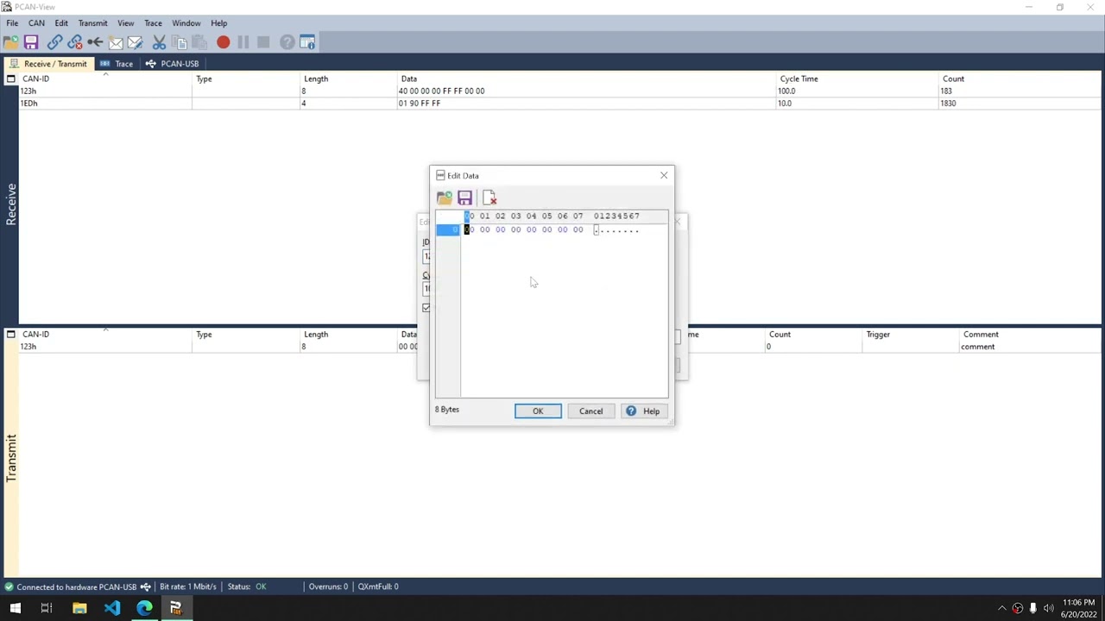
Task: Close the Edit Data dialog with X
Action: pyautogui.click(x=664, y=175)
